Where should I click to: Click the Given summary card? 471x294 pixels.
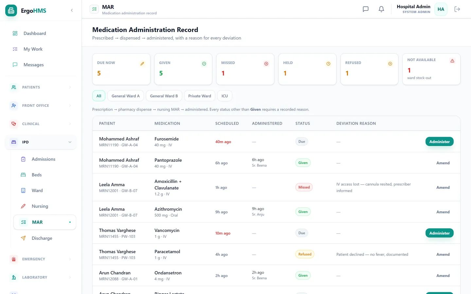(183, 69)
